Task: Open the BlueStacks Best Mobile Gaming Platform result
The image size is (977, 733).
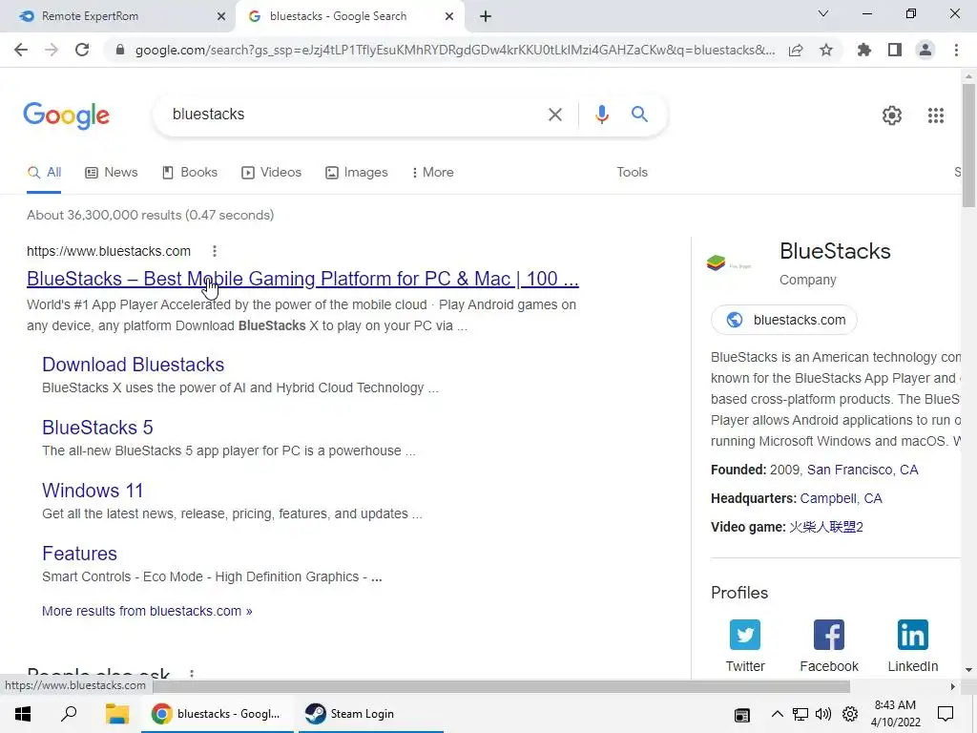Action: [x=302, y=279]
